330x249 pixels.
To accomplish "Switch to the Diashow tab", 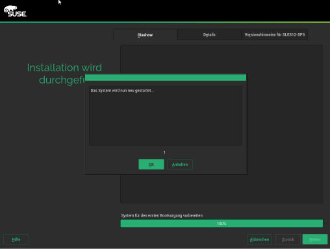I will (x=145, y=34).
